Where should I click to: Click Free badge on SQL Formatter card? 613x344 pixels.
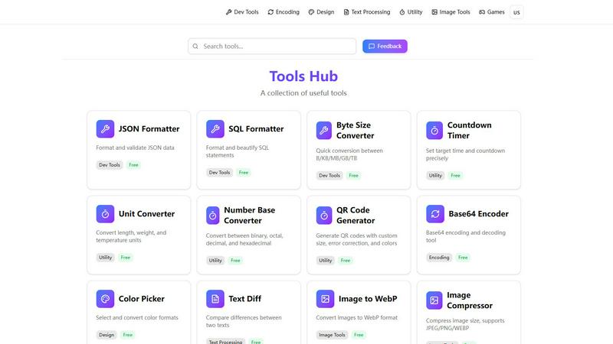pyautogui.click(x=244, y=173)
